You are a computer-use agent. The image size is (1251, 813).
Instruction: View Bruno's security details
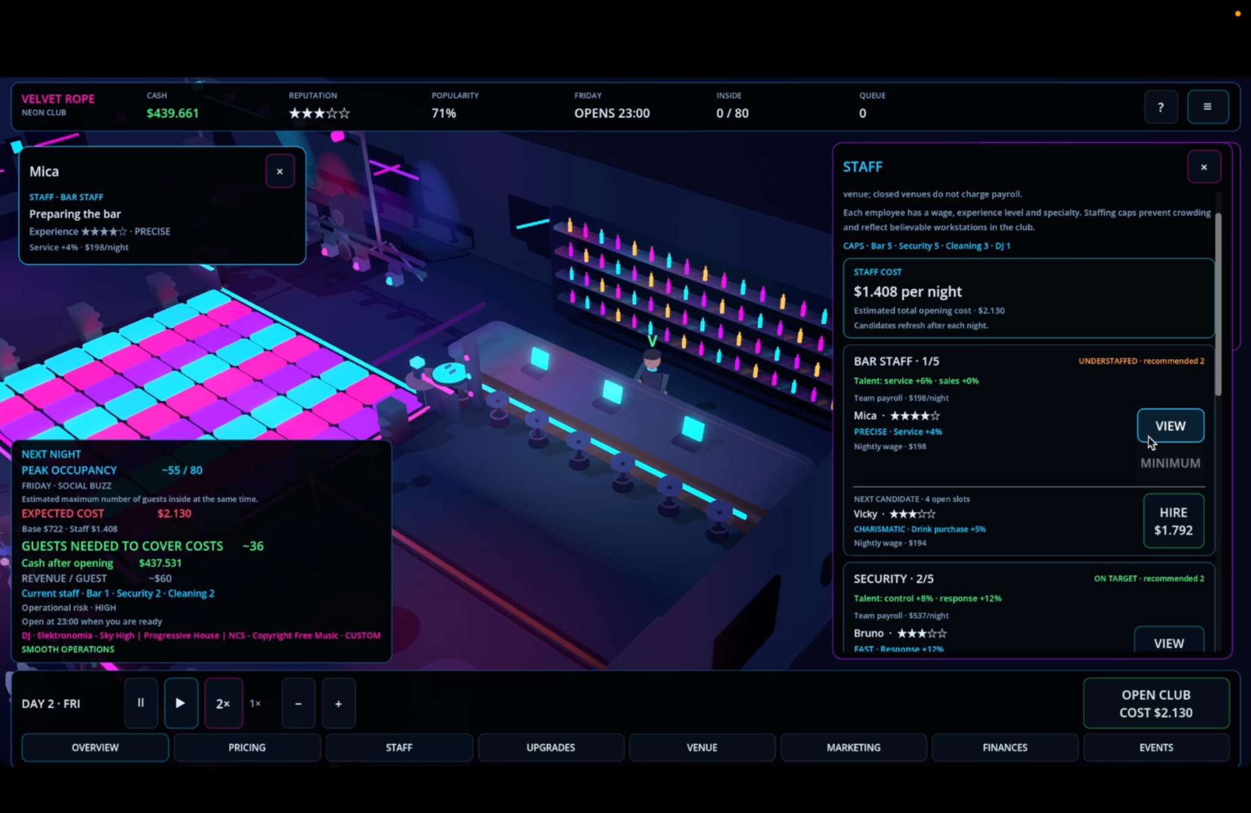point(1168,640)
